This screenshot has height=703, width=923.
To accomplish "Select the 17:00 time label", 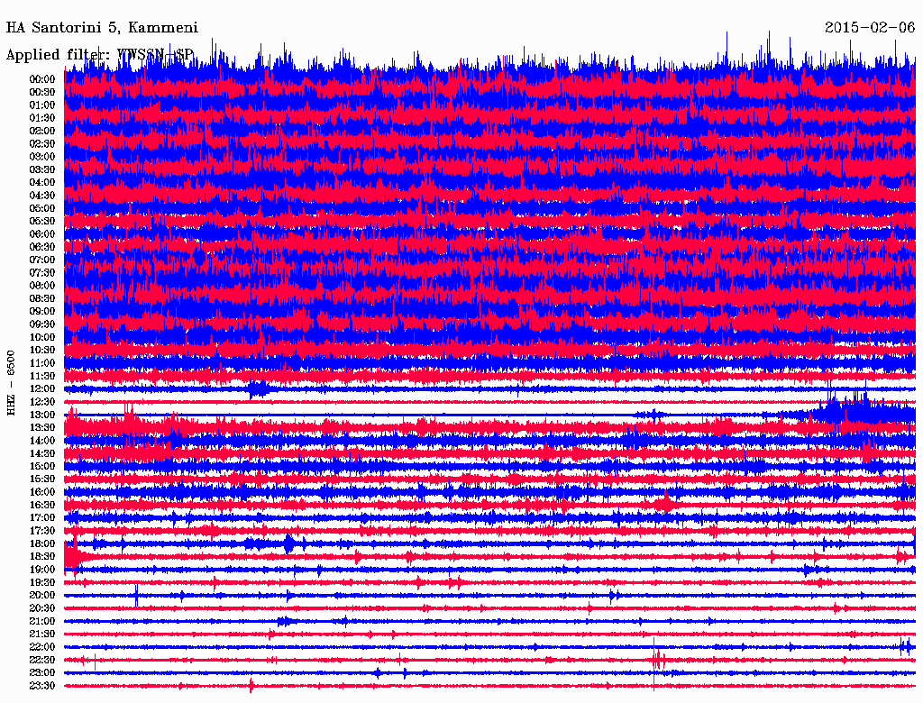I will pos(42,519).
